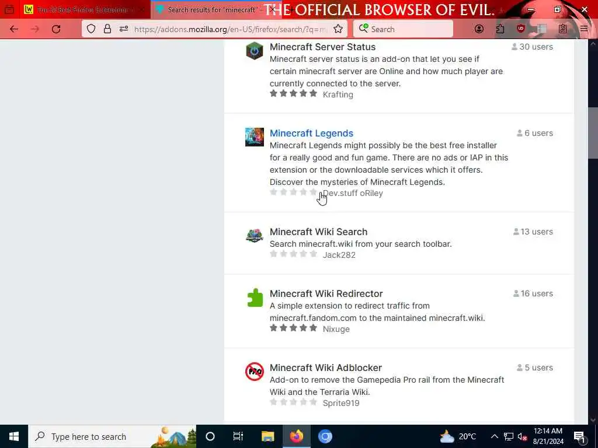Viewport: 598px width, 448px height.
Task: Bookmark this page with the star
Action: pyautogui.click(x=338, y=29)
